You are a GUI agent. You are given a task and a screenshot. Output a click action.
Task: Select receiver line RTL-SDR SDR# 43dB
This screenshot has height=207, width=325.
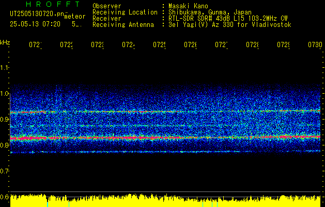tap(199, 18)
